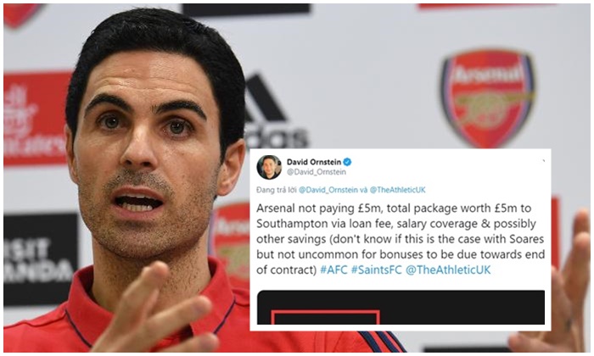
Task: Click the red outlined box in media card
Action: pyautogui.click(x=325, y=317)
